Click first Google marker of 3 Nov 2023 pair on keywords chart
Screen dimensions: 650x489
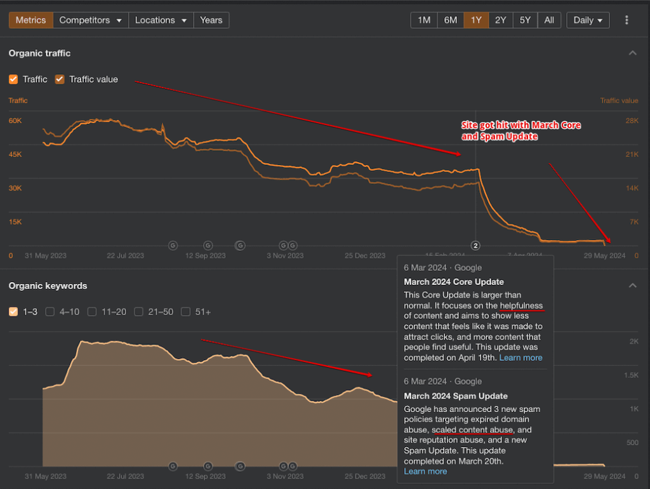pyautogui.click(x=283, y=466)
